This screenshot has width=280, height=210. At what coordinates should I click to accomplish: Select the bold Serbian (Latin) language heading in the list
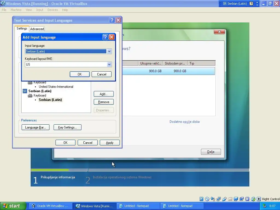pos(40,91)
